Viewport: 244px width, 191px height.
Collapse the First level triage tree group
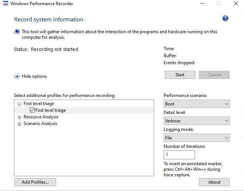pos(19,104)
